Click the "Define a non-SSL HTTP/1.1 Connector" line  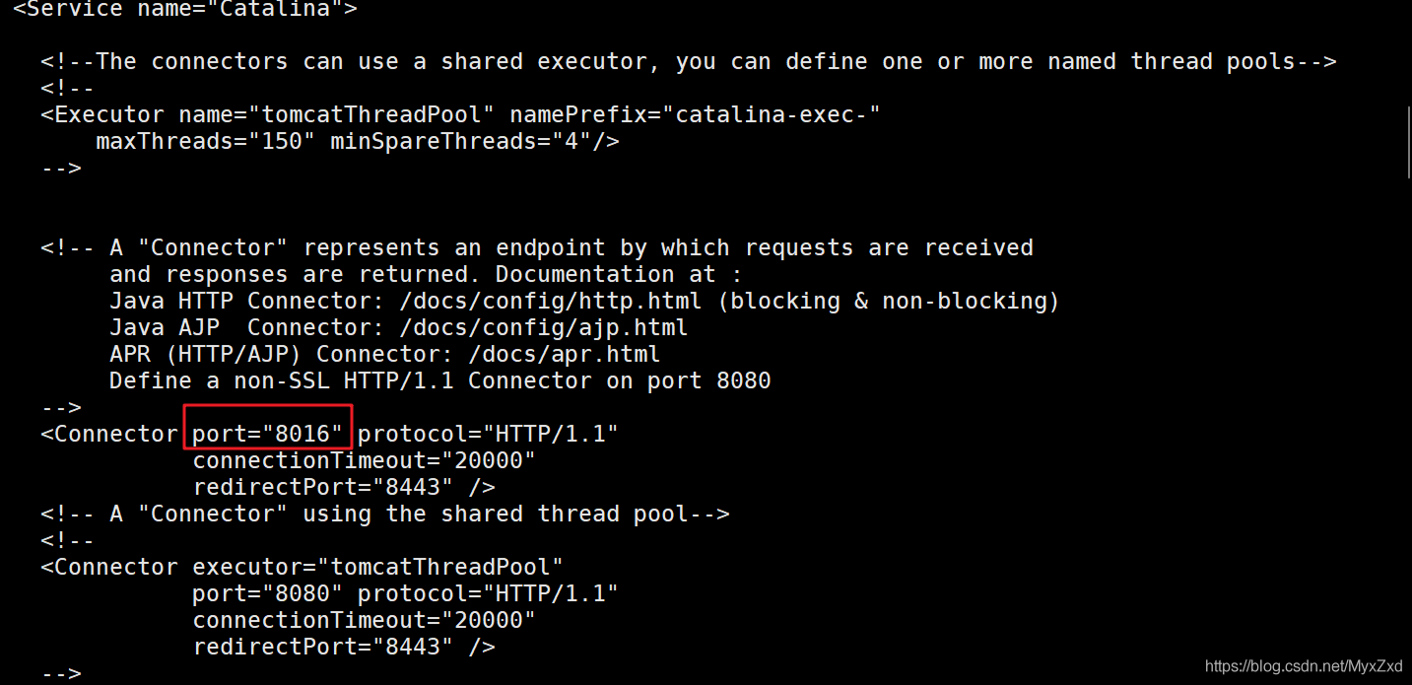pos(439,380)
